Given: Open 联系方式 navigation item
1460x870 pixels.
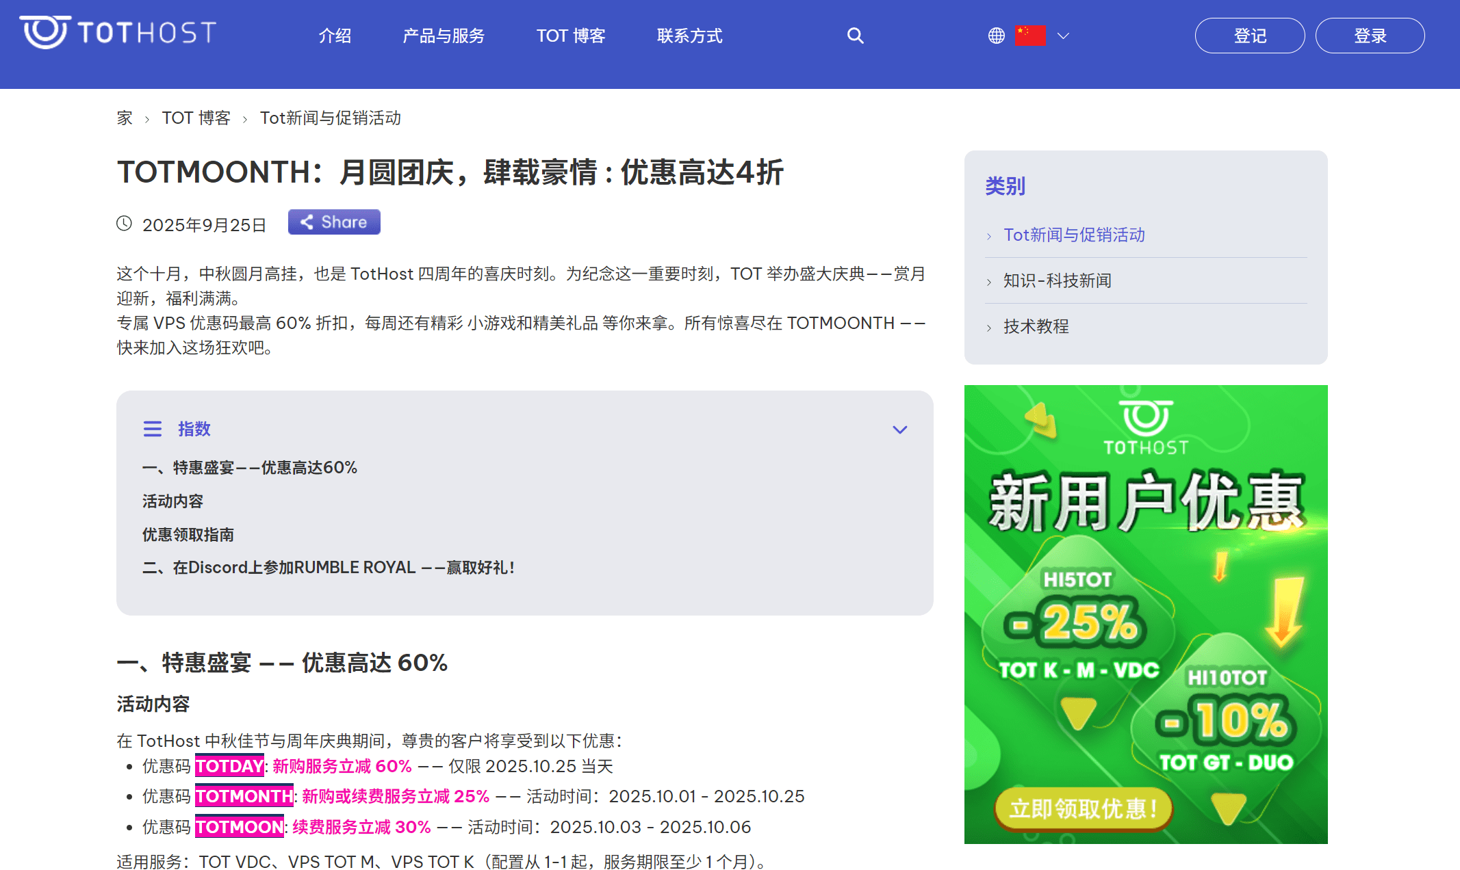Looking at the screenshot, I should pos(689,36).
